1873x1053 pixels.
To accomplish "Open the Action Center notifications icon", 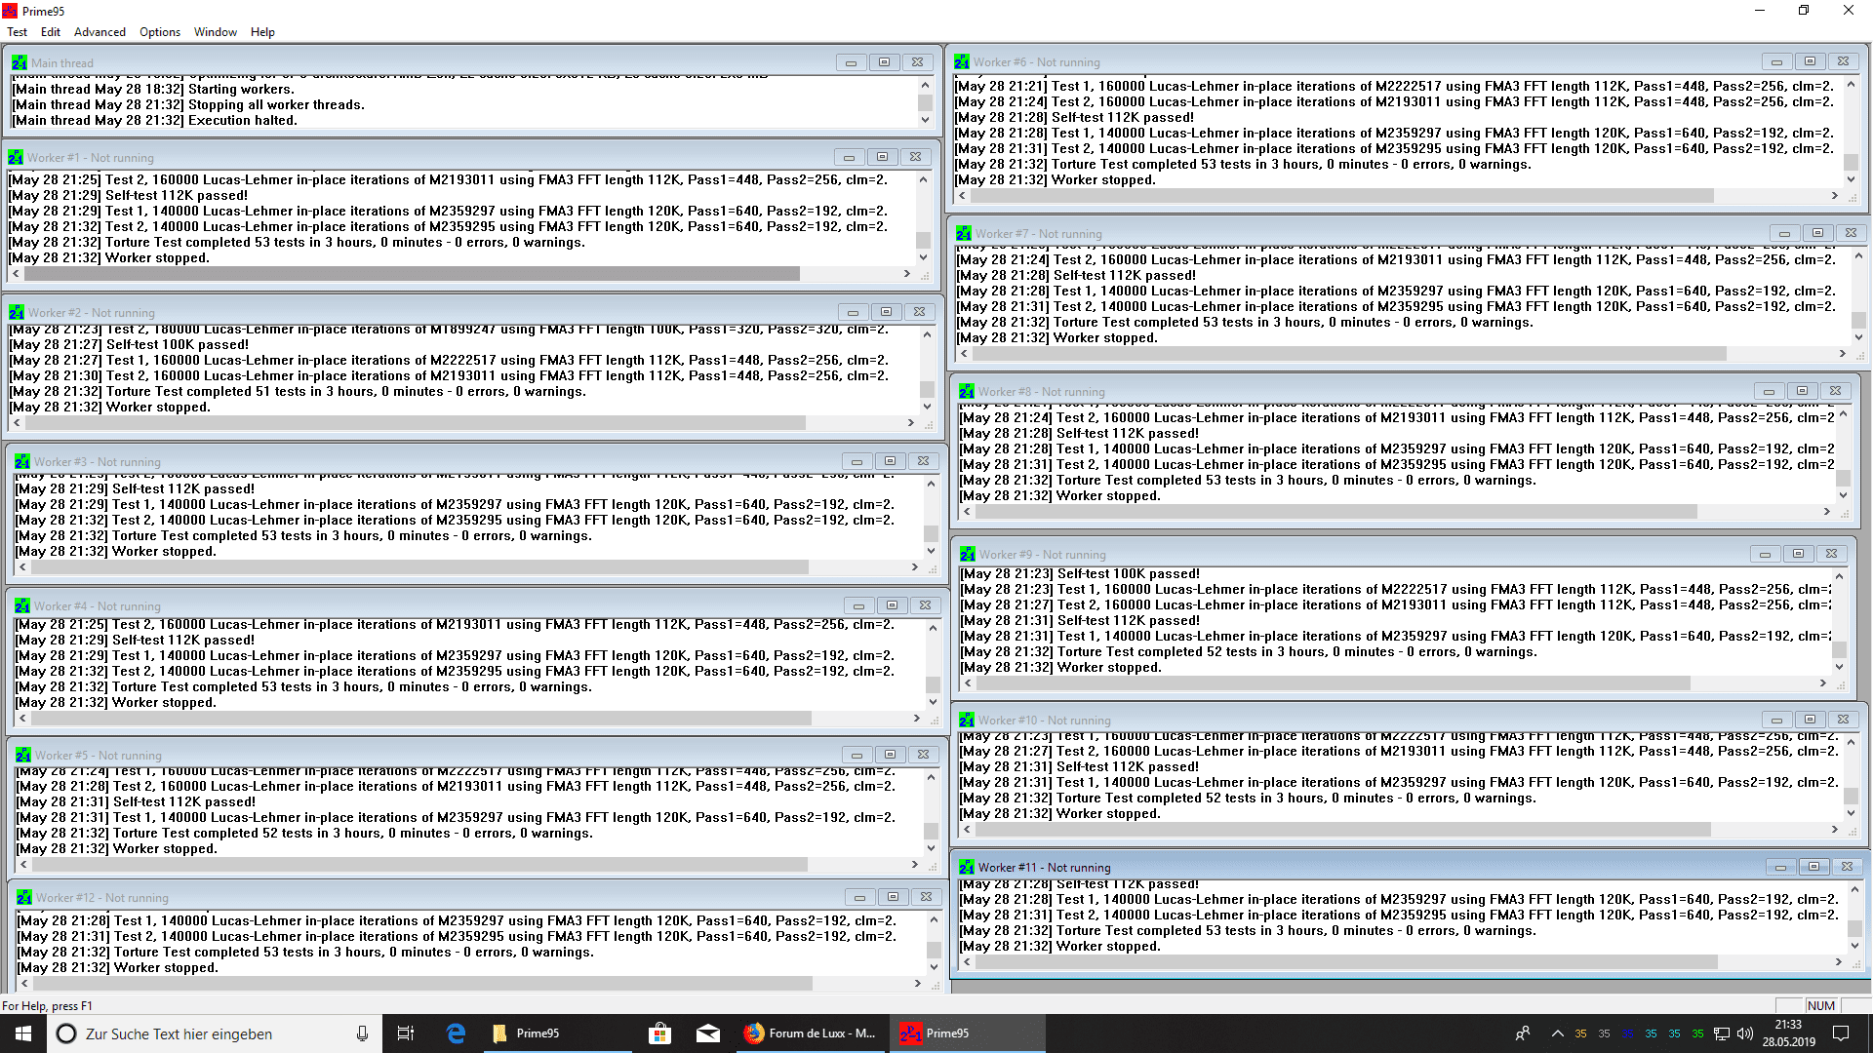I will (x=1841, y=1033).
